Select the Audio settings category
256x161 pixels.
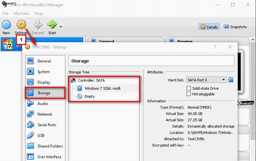point(45,103)
